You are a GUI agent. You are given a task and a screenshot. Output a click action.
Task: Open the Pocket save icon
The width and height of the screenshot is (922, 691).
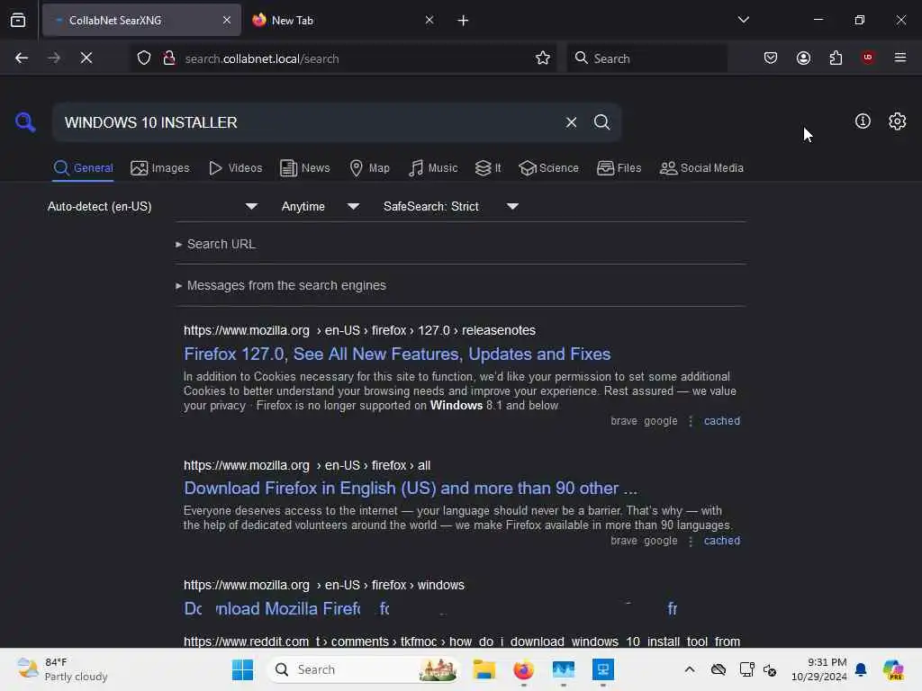click(x=771, y=58)
